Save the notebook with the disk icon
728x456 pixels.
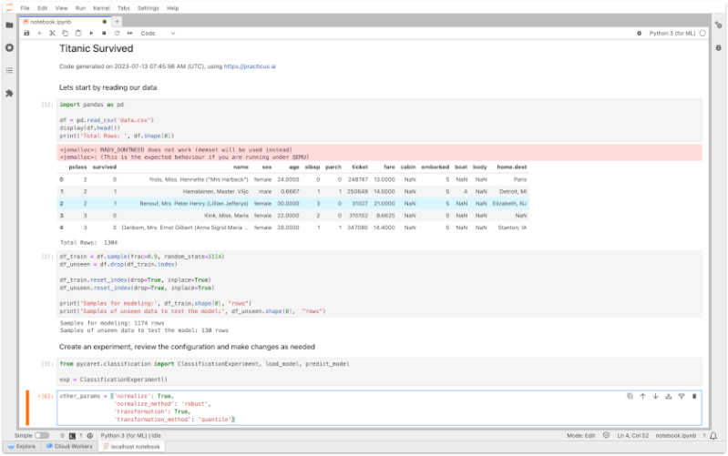click(x=26, y=34)
